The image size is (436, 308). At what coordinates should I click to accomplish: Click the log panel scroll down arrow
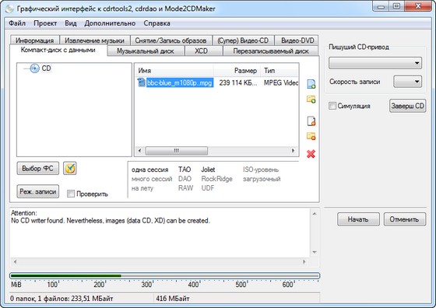coord(315,252)
